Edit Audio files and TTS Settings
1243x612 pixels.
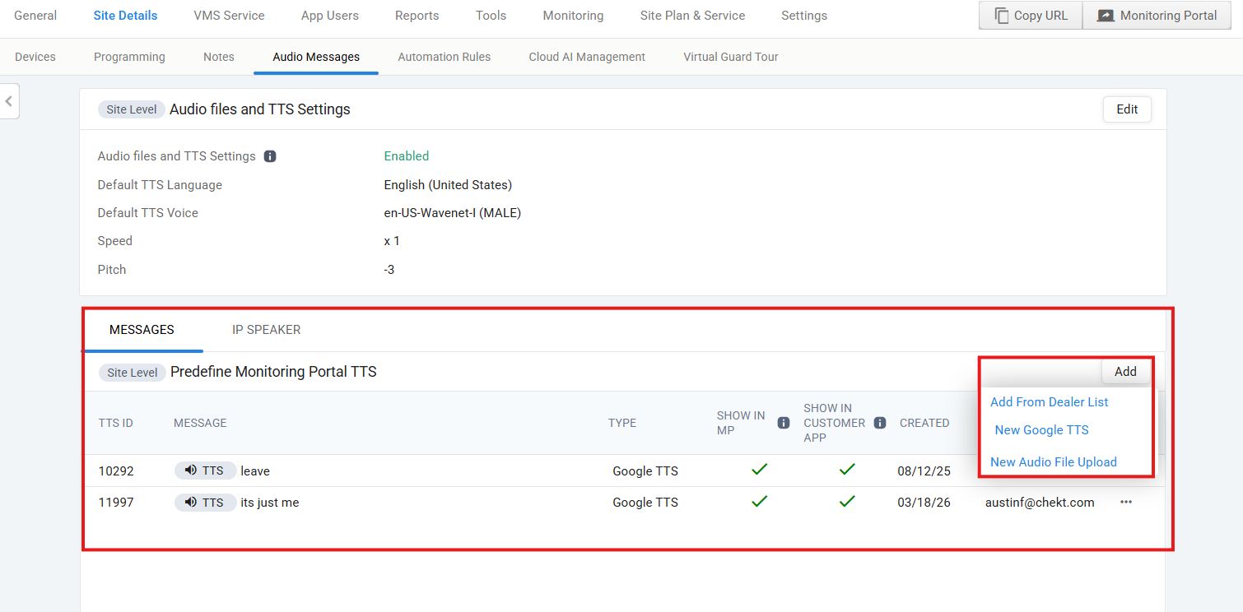coord(1126,109)
